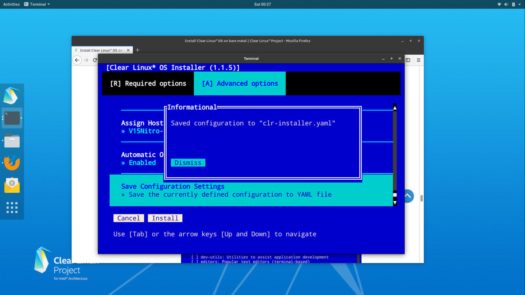525x295 pixels.
Task: Select Save Configuration Settings entry
Action: [x=251, y=190]
